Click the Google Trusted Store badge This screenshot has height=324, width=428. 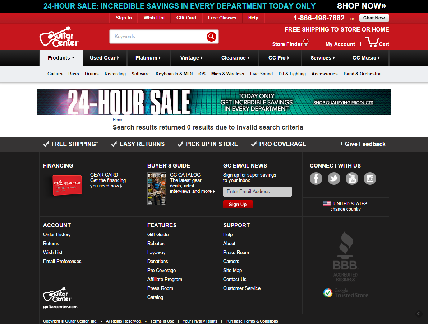(x=346, y=293)
